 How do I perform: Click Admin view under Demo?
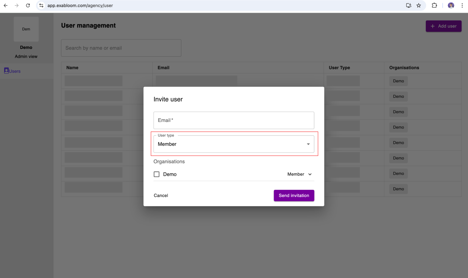click(x=26, y=56)
